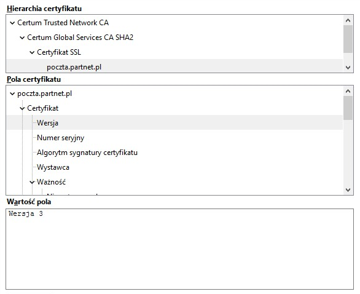Select the Wersja field
Viewport: 360px width, 294px height.
coord(47,123)
